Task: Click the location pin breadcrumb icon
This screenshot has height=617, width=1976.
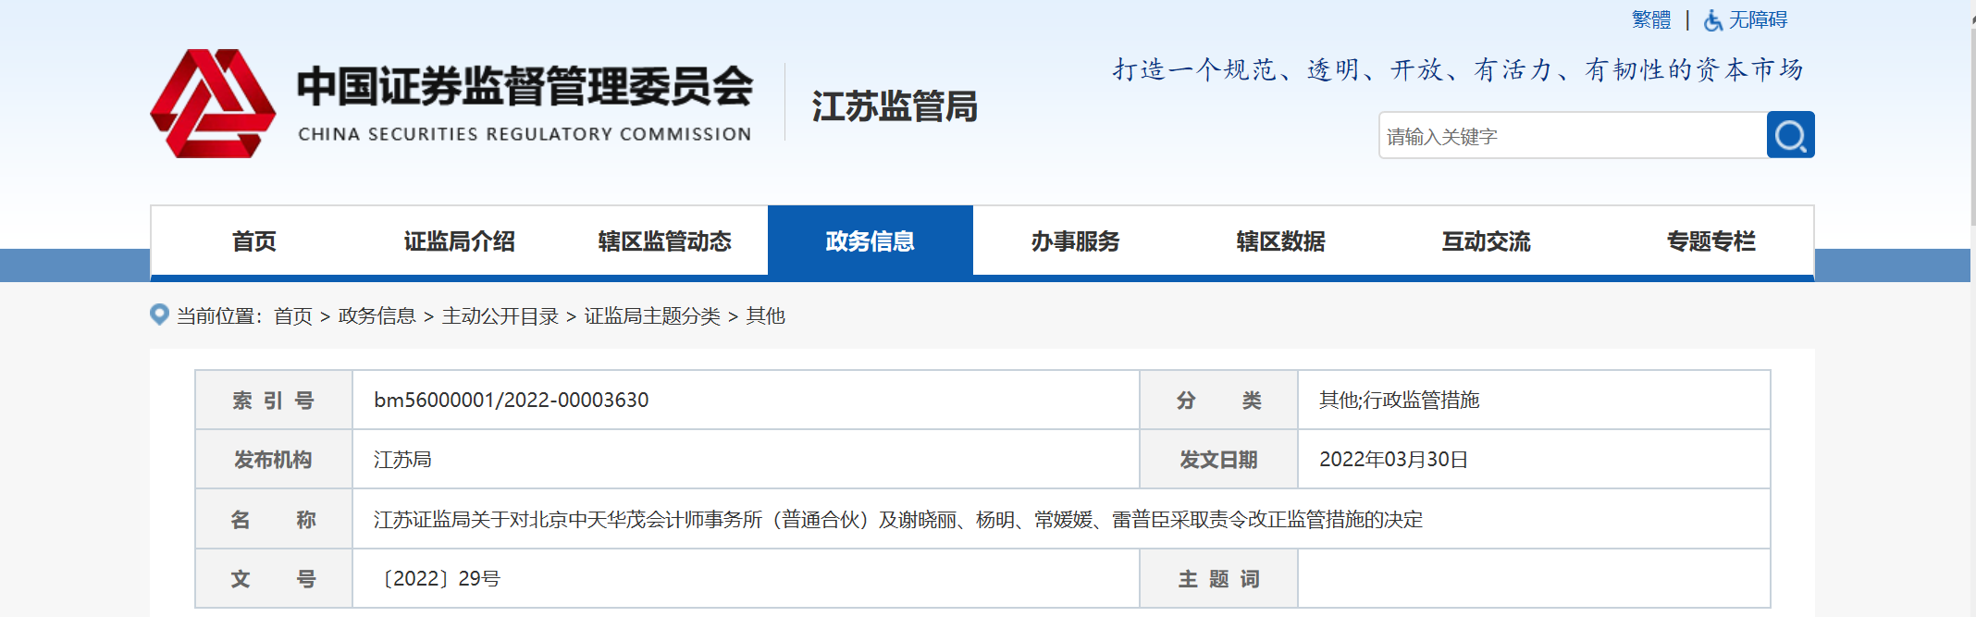Action: pyautogui.click(x=159, y=315)
